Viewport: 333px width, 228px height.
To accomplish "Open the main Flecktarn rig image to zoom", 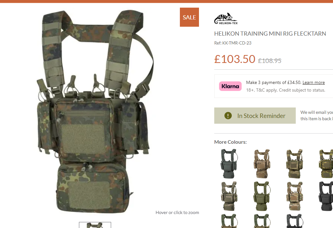I will 95,111.
